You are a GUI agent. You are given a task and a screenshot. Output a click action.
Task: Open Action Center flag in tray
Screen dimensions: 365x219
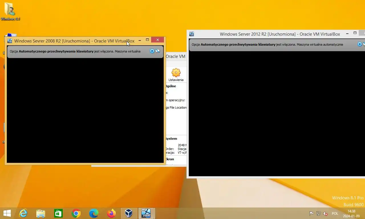pos(312,214)
